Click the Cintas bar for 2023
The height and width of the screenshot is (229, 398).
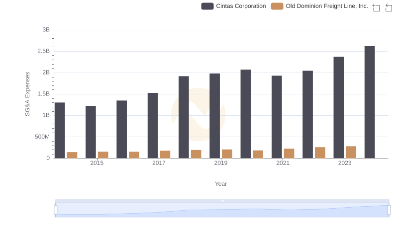[339, 107]
